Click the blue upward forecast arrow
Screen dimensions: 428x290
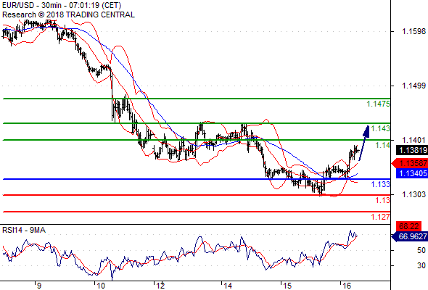tap(364, 143)
